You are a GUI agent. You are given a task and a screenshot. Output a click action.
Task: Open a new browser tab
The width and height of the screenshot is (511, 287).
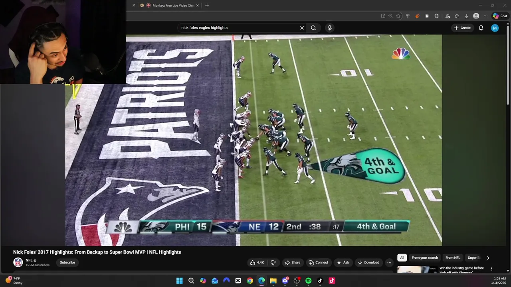pos(207,6)
